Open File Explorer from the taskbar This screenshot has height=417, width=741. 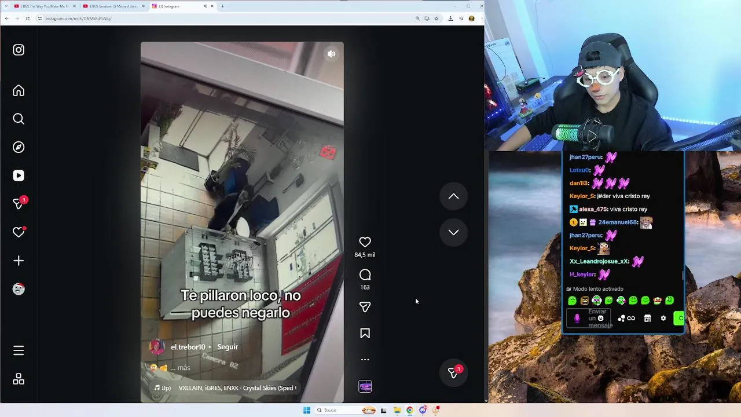(x=397, y=410)
